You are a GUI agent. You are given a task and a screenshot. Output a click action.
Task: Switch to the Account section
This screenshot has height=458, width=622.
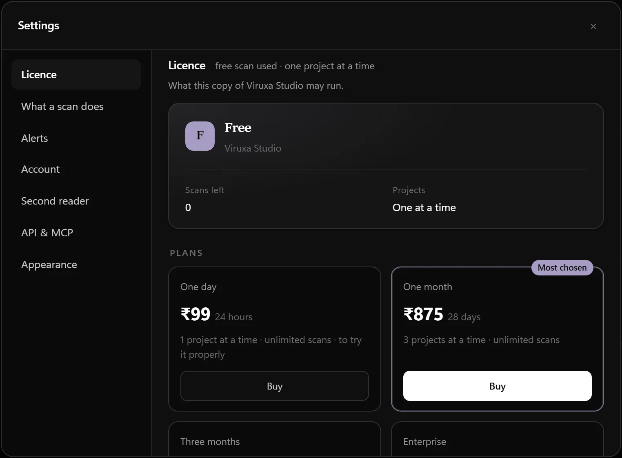(x=76, y=169)
